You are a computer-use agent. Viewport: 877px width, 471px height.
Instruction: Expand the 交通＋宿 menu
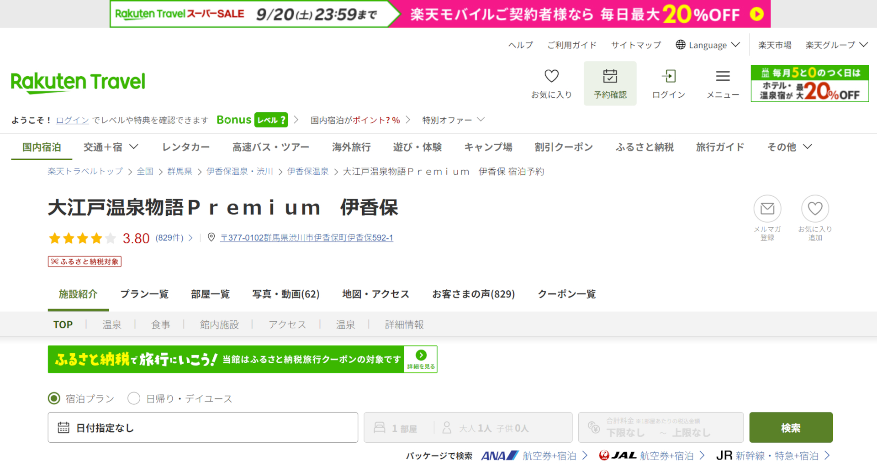pos(111,147)
